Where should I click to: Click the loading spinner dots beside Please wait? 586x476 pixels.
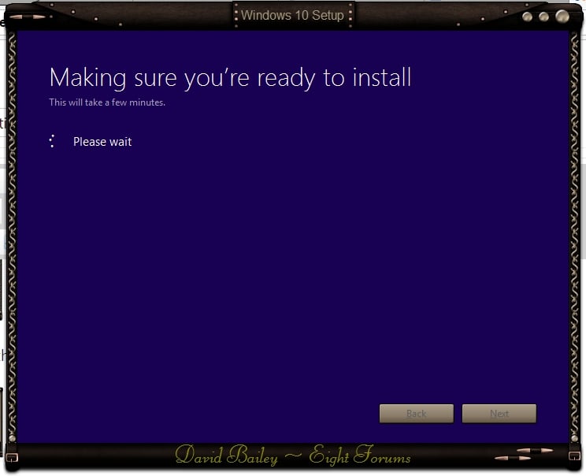(52, 141)
